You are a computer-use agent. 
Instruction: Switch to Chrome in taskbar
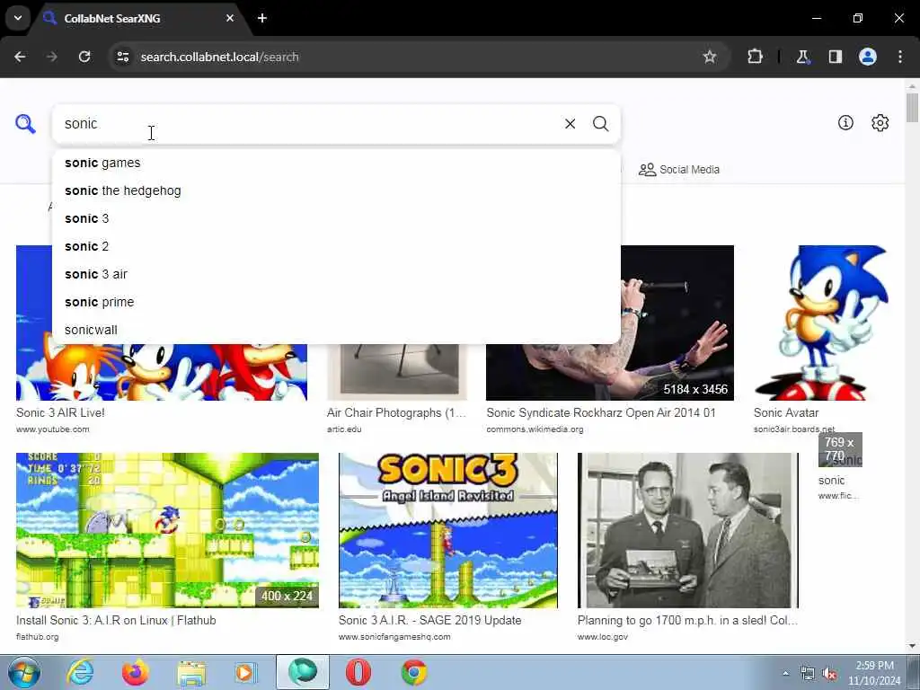[413, 672]
